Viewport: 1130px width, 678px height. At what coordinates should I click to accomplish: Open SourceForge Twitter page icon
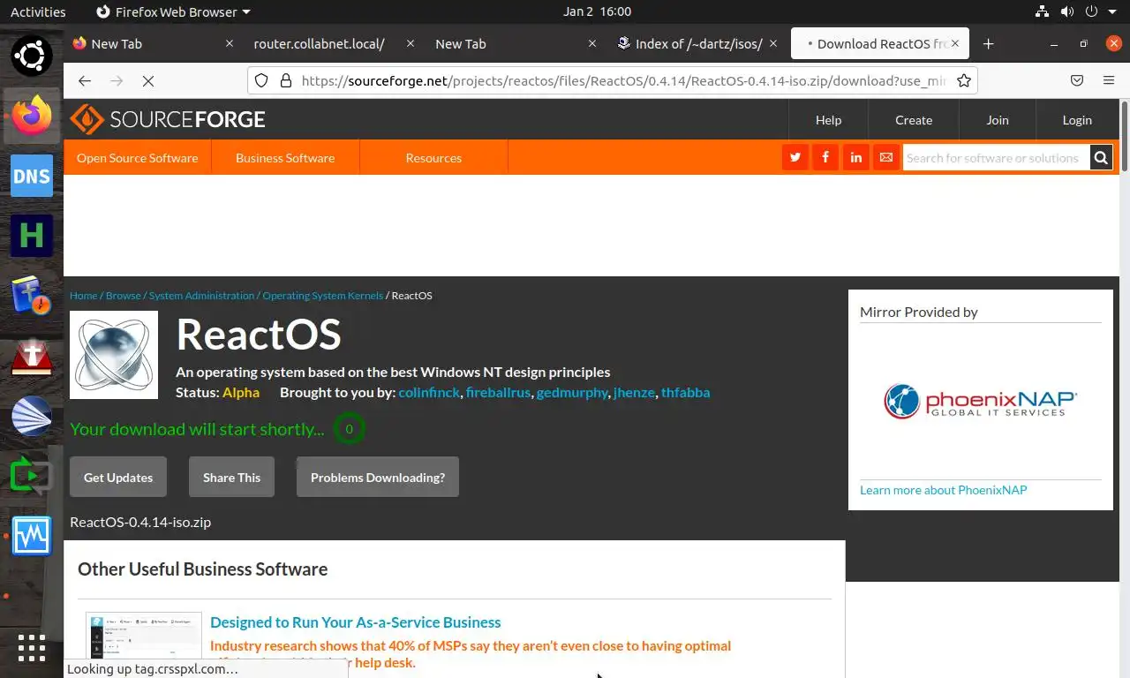[795, 157]
